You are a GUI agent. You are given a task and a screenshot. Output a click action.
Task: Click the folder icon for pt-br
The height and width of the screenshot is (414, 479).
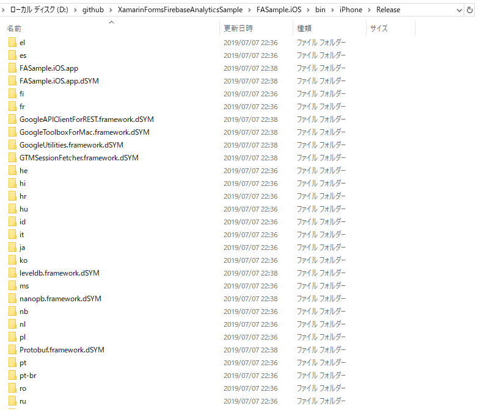[x=12, y=376]
